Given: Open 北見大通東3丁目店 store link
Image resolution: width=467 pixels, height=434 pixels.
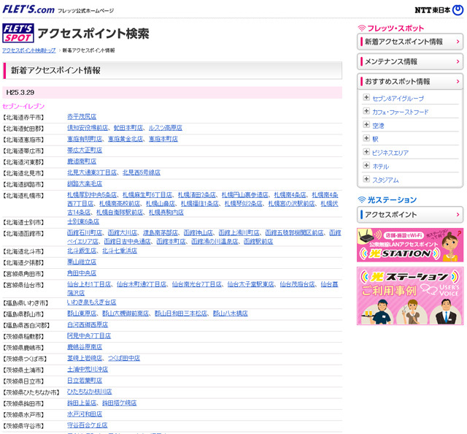Looking at the screenshot, I should (92, 172).
